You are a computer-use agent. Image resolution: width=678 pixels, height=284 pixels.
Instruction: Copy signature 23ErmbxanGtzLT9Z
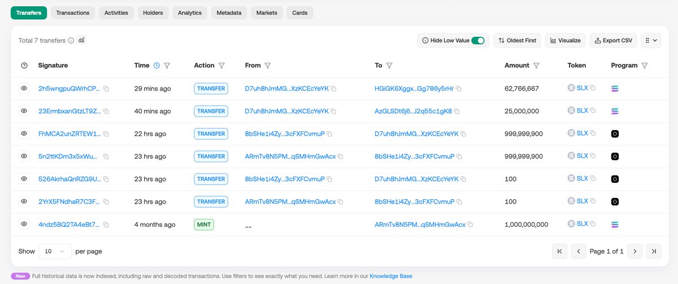pyautogui.click(x=106, y=111)
